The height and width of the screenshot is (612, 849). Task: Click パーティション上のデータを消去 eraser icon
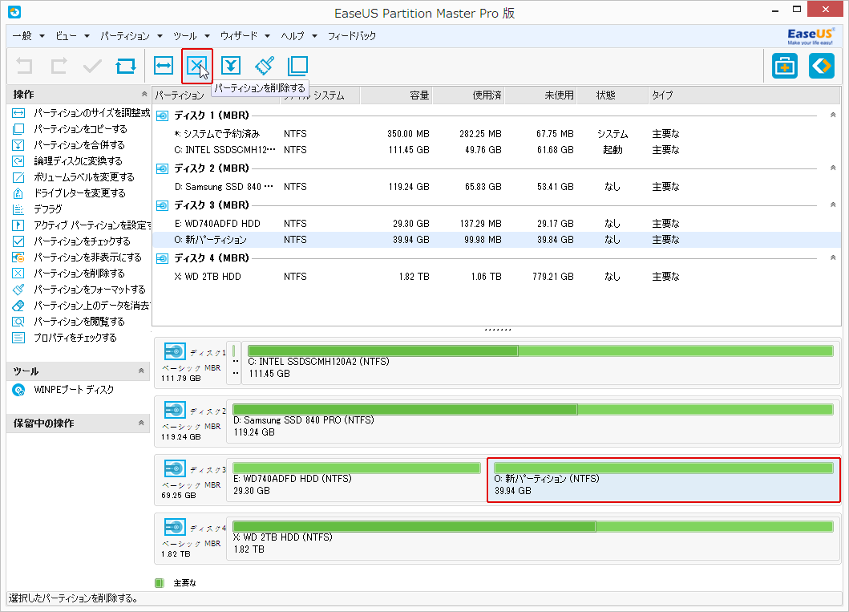pos(18,306)
